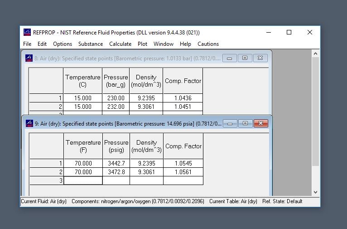Select the 3442.7 pressure cell

(x=116, y=163)
